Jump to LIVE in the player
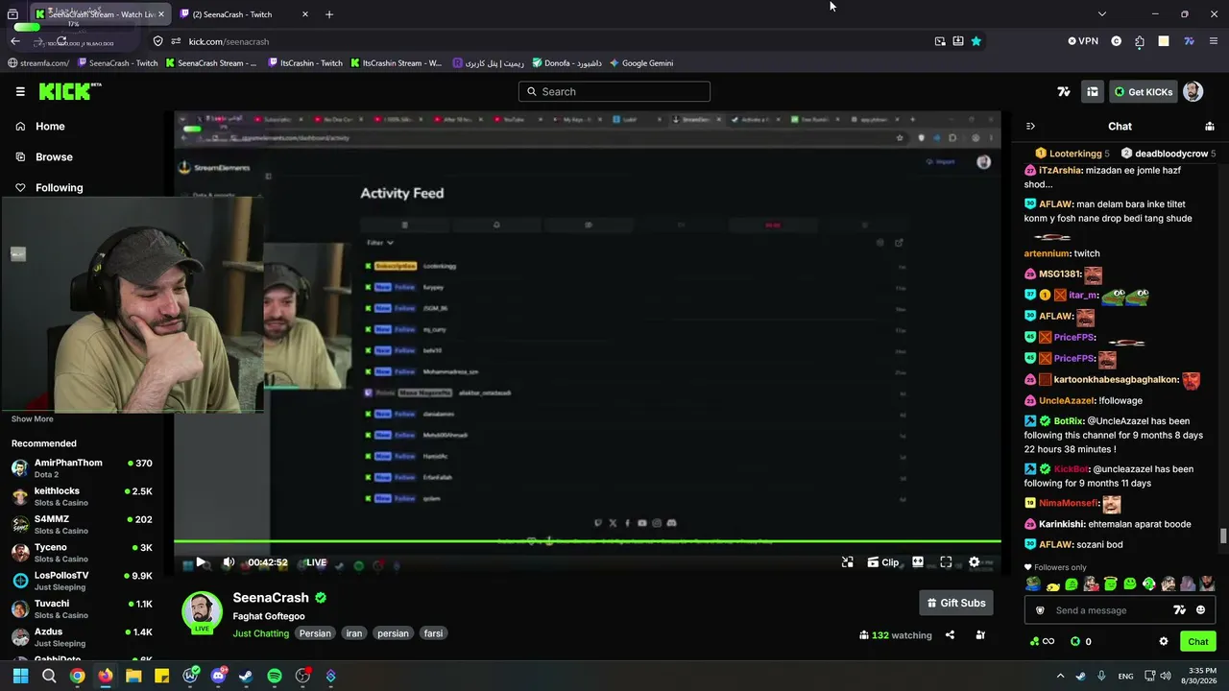This screenshot has height=691, width=1229. (x=316, y=562)
